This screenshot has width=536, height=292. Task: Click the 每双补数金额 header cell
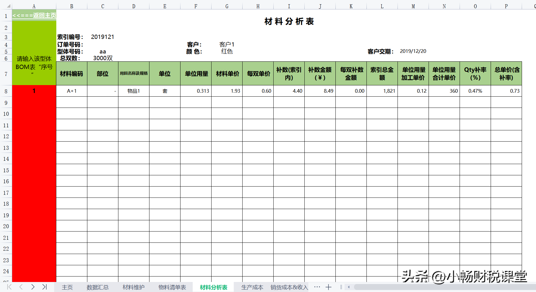pyautogui.click(x=351, y=74)
